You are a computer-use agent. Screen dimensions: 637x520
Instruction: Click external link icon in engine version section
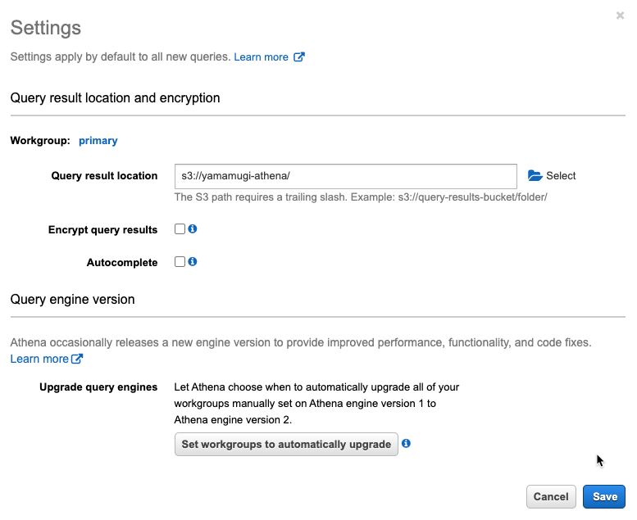click(x=77, y=359)
